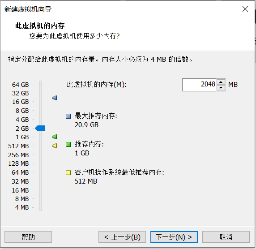Click the 32 MB scale label
The height and width of the screenshot is (249, 256).
tap(20, 181)
